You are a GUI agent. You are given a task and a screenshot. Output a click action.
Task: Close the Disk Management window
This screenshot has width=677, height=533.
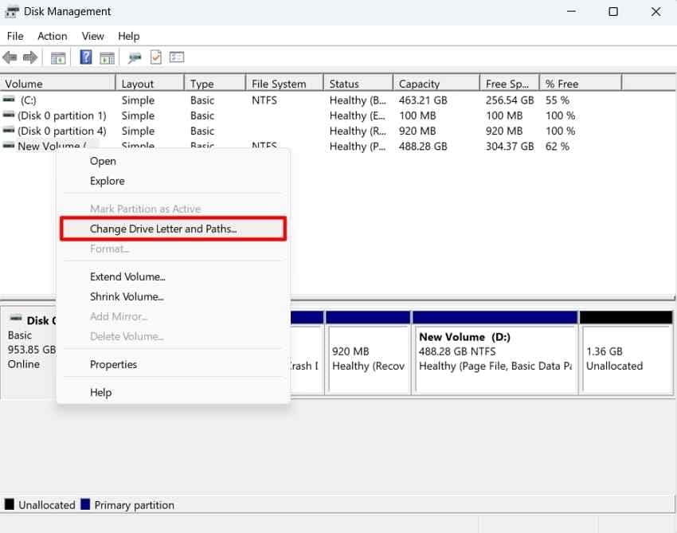[x=655, y=11]
